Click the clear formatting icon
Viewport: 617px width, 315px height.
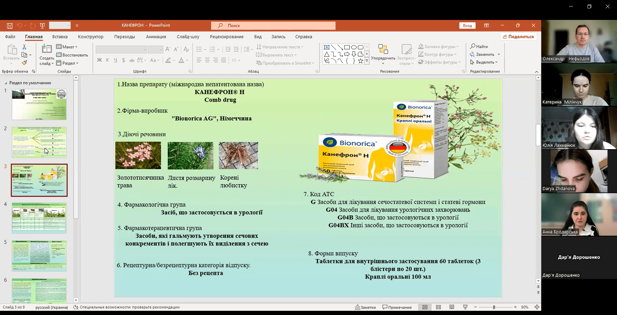(x=186, y=49)
